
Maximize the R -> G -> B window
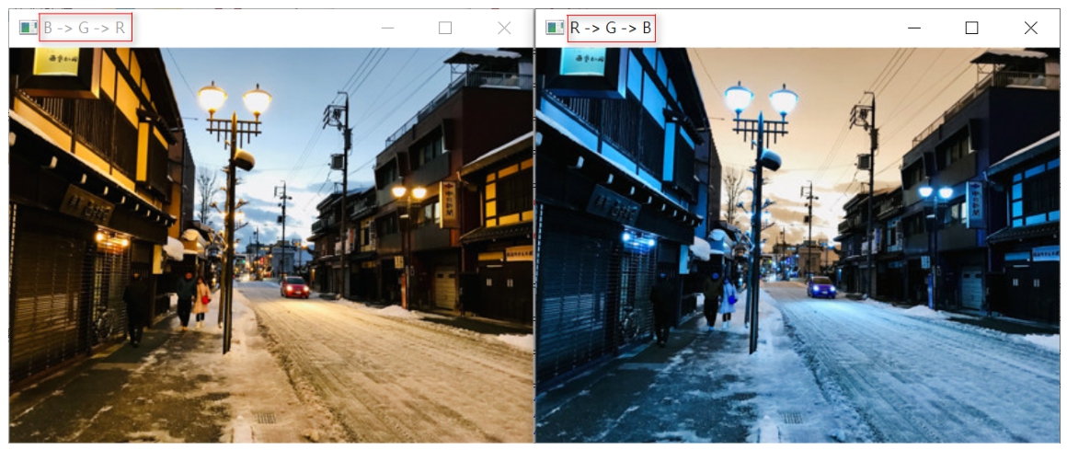click(x=971, y=28)
